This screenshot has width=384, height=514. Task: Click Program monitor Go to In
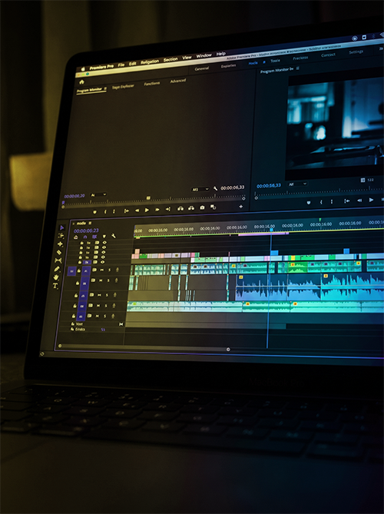(x=346, y=201)
